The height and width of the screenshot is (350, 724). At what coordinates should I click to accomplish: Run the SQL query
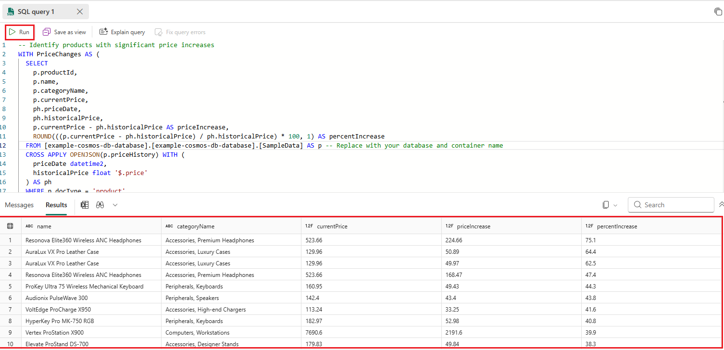20,32
